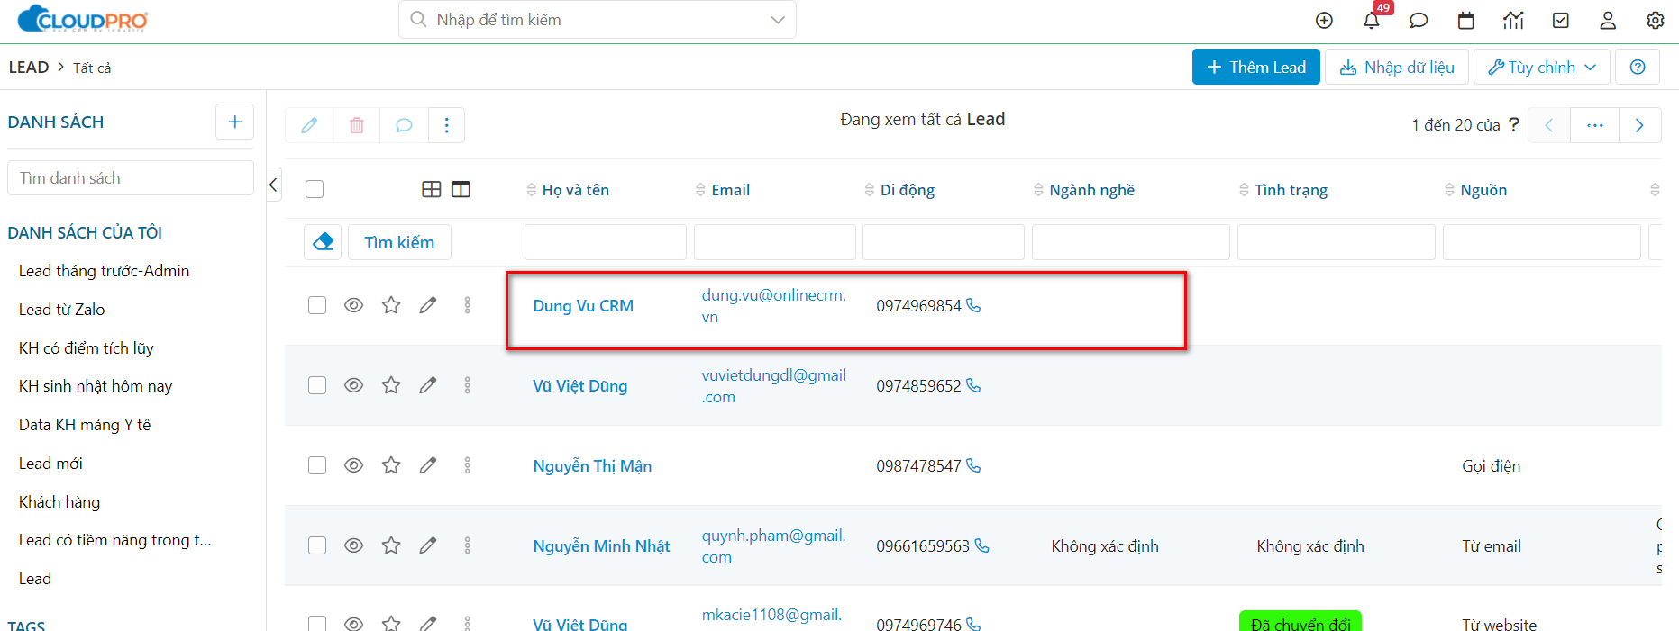1679x631 pixels.
Task: Open the reports chart icon
Action: point(1513,20)
